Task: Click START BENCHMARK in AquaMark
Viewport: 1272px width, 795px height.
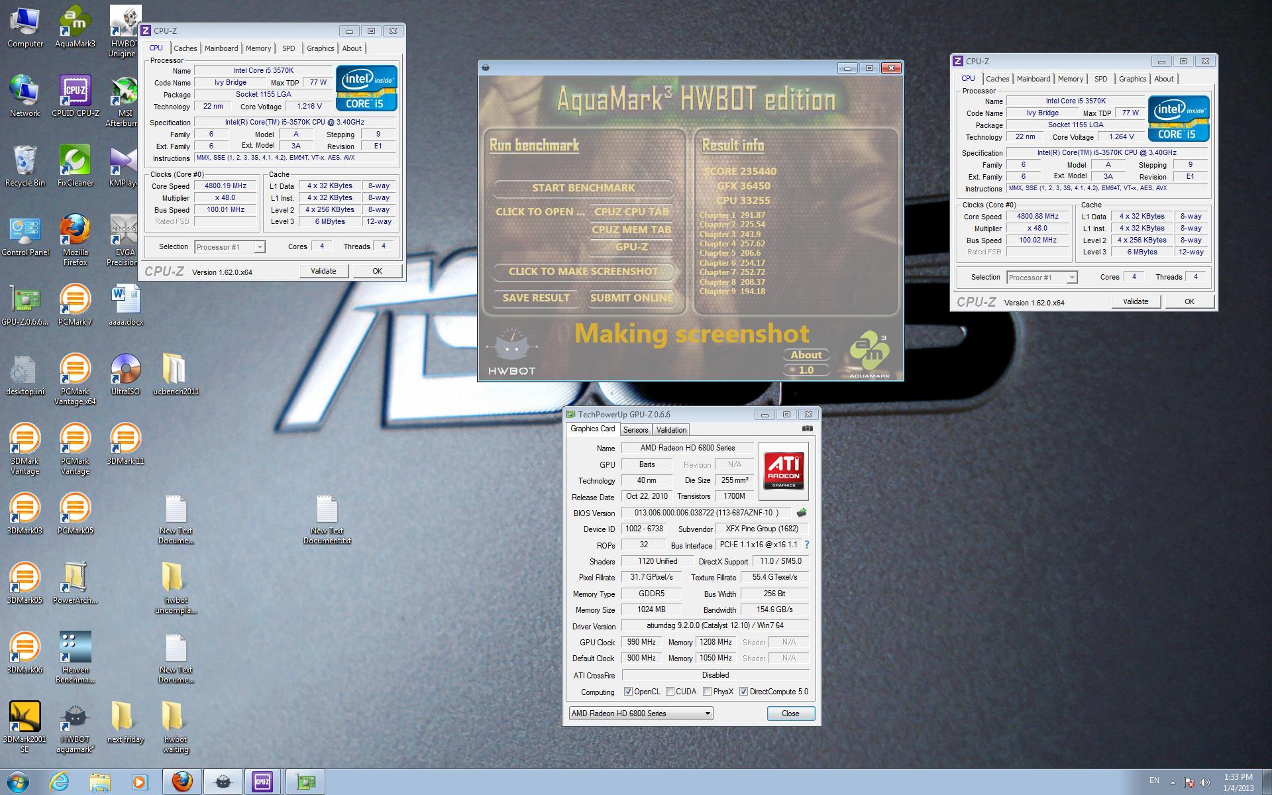Action: pos(583,188)
